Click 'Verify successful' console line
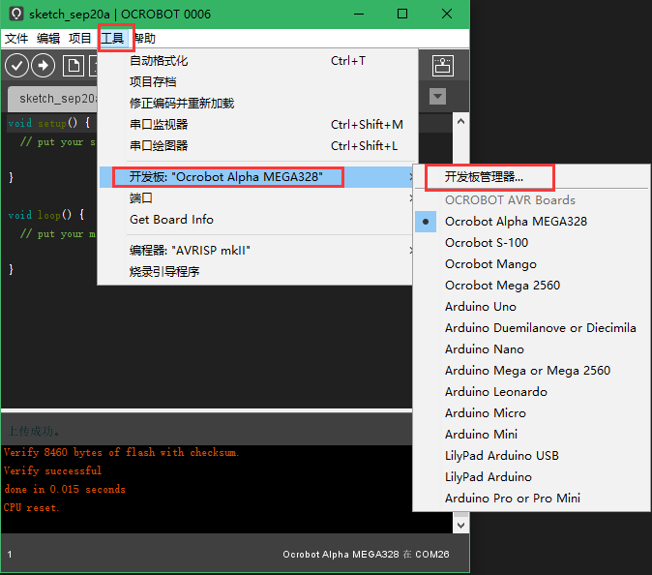 click(x=53, y=470)
